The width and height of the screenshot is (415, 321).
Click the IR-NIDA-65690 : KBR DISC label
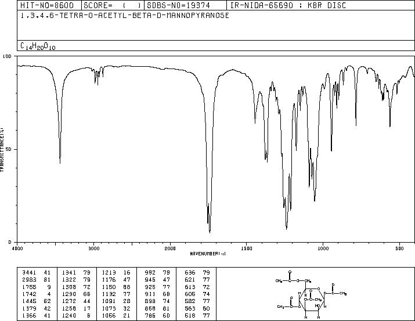click(288, 5)
